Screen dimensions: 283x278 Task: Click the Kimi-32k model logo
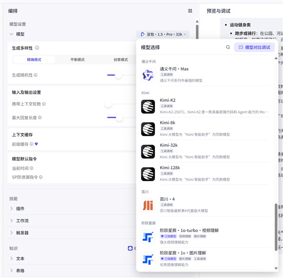click(x=148, y=152)
